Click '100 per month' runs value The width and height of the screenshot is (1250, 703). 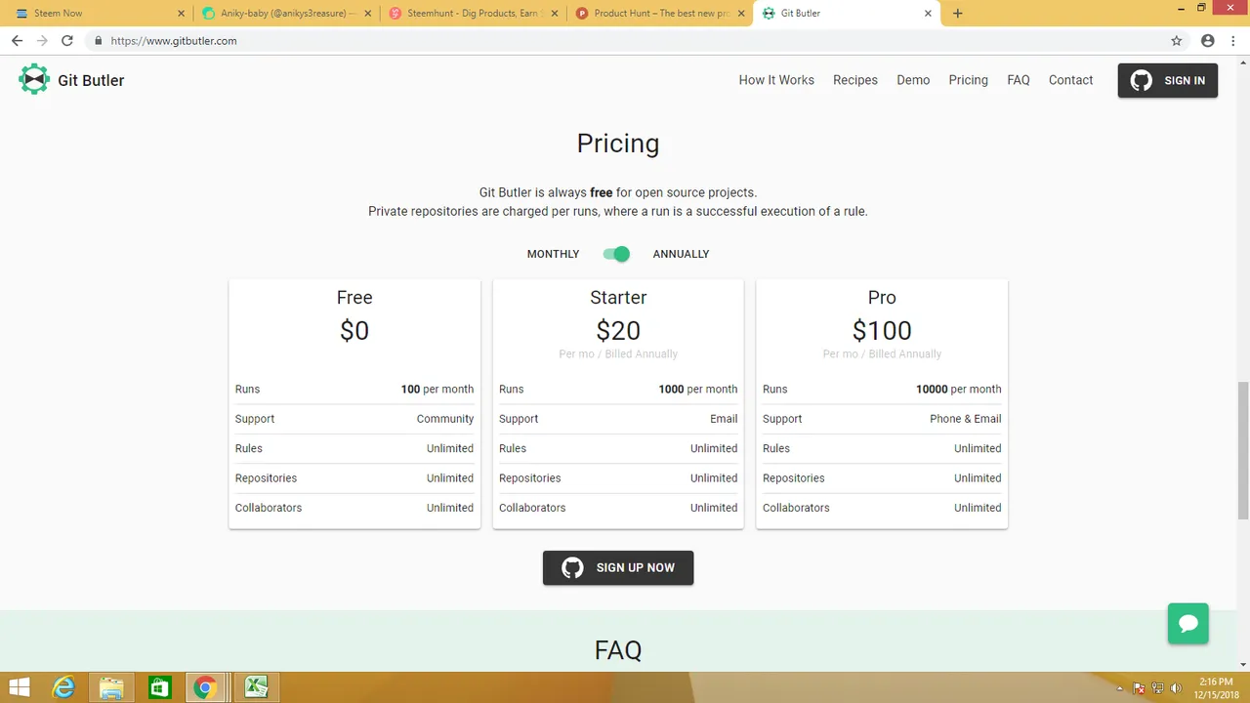[x=437, y=389]
